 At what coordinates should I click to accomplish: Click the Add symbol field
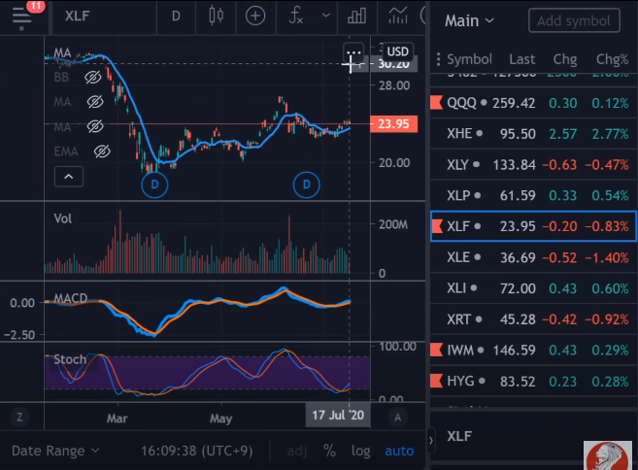click(574, 20)
